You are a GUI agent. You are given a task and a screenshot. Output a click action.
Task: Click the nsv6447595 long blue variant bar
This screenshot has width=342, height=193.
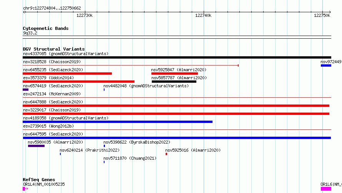pyautogui.click(x=177, y=138)
